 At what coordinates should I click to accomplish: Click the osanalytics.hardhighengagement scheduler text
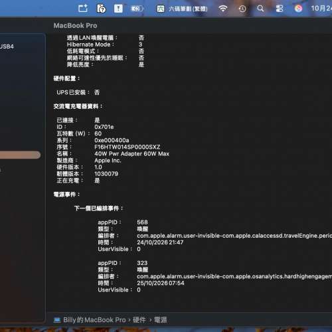(234, 276)
